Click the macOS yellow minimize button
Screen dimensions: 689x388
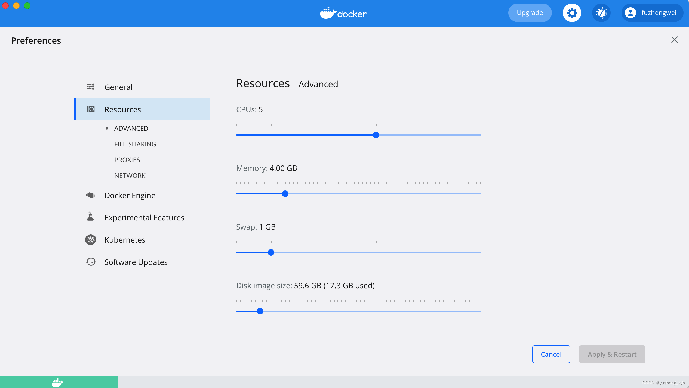[x=16, y=6]
